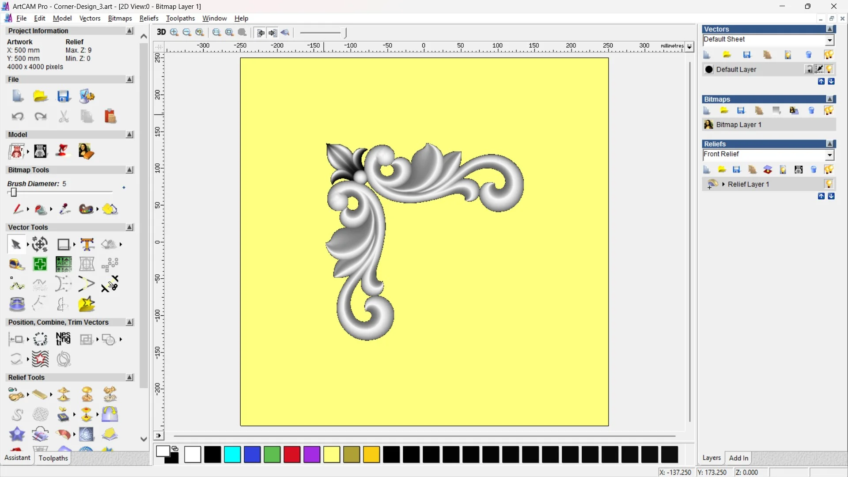Open the Toolpaths menu
This screenshot has width=848, height=477.
pos(180,18)
